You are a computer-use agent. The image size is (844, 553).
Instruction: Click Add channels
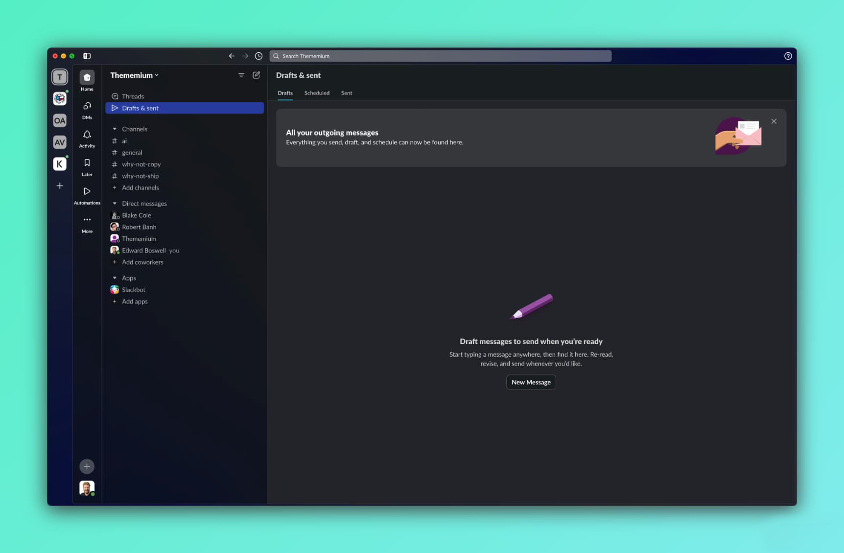tap(185, 188)
